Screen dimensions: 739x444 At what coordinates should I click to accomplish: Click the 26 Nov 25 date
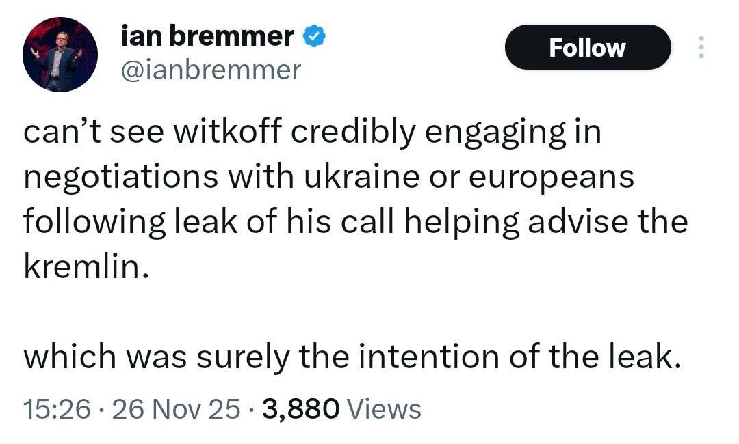[x=176, y=409]
